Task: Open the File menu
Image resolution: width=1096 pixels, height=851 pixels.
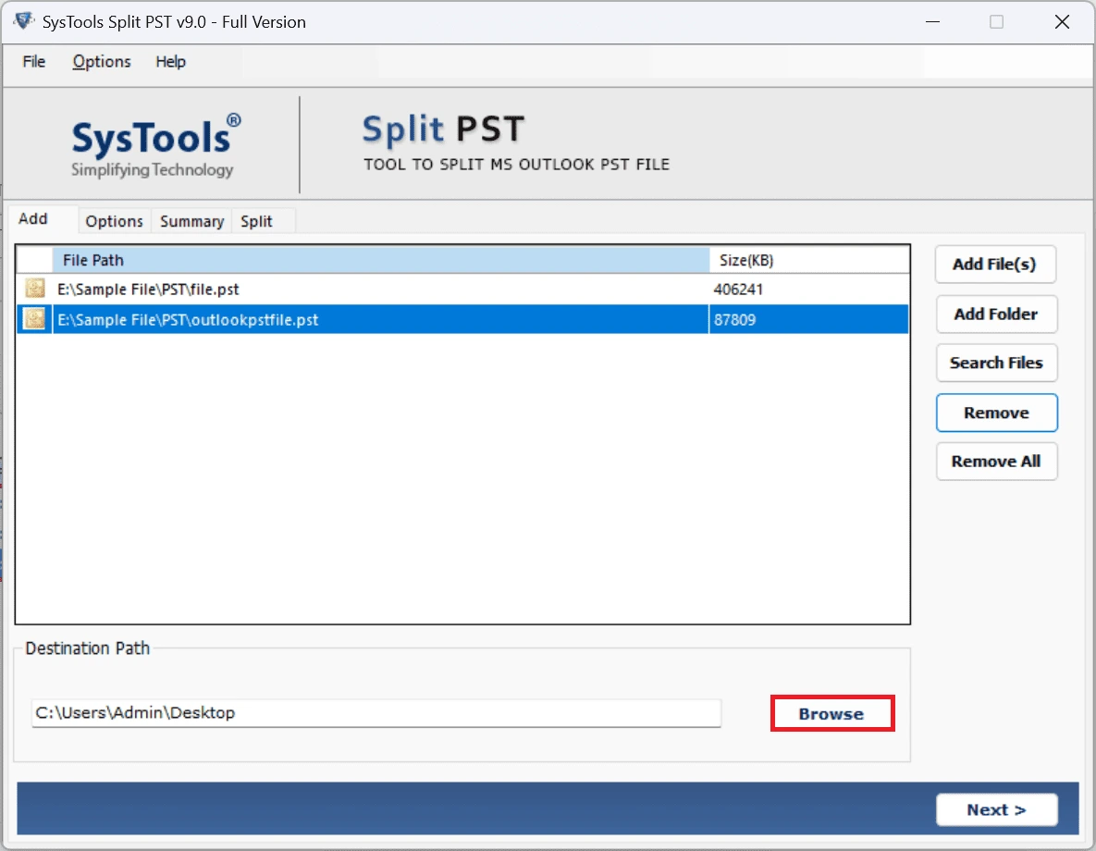Action: (33, 62)
